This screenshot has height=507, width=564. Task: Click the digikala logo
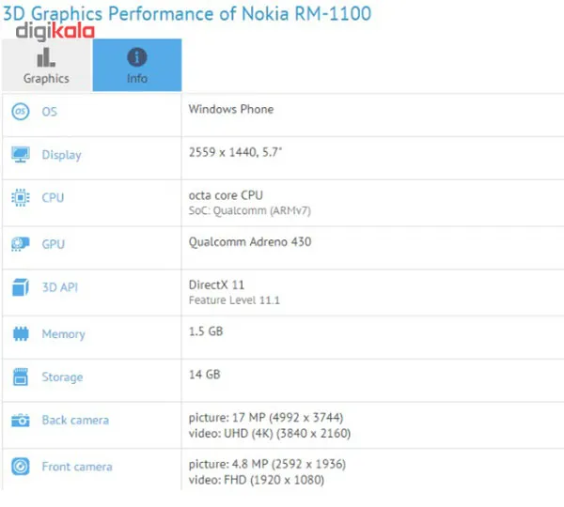click(x=55, y=31)
